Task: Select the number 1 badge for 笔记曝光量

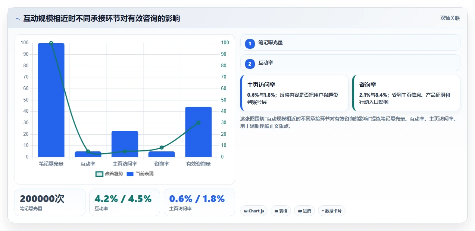Action: pos(250,44)
